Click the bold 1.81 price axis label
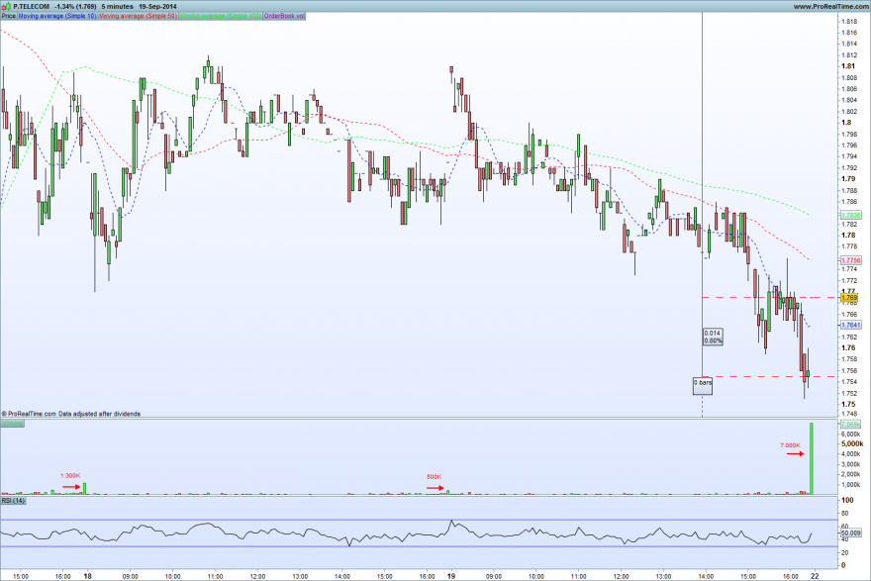The image size is (871, 581). tap(848, 66)
